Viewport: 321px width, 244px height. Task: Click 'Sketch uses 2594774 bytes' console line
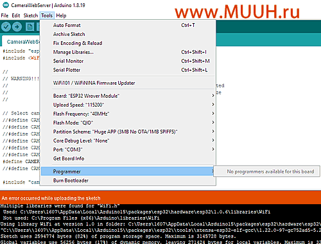[x=118, y=236]
